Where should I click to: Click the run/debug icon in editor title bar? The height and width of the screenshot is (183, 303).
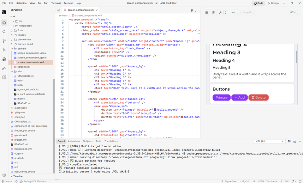192,10
